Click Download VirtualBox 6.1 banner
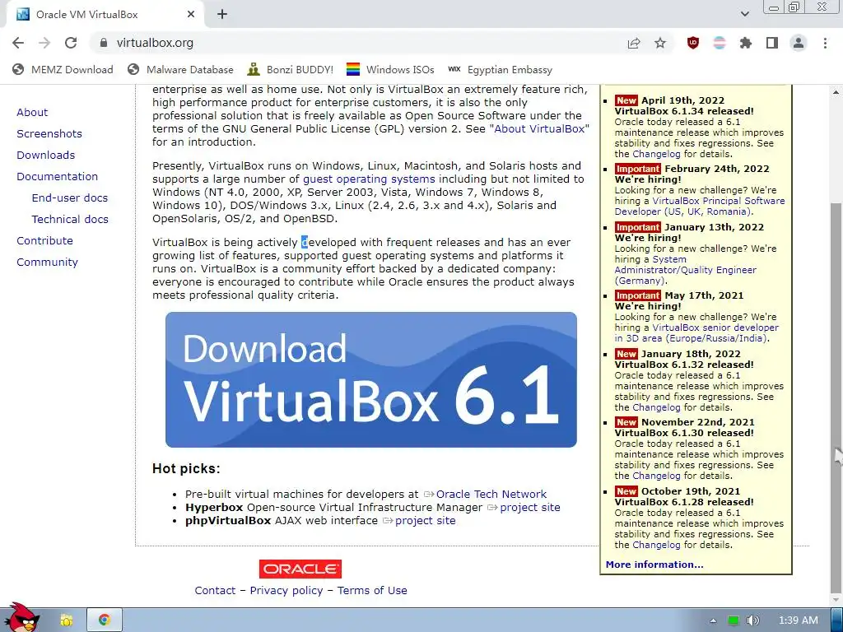 371,379
